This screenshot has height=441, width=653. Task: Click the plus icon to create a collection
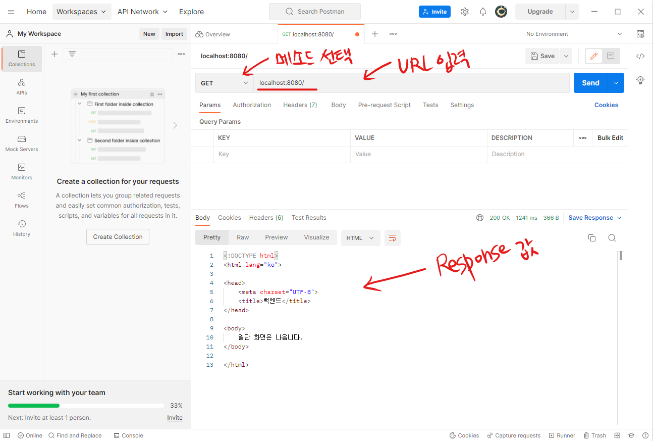coord(55,54)
